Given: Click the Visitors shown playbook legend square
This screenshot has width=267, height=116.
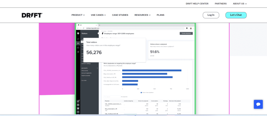Looking at the screenshot, I should tap(141, 93).
